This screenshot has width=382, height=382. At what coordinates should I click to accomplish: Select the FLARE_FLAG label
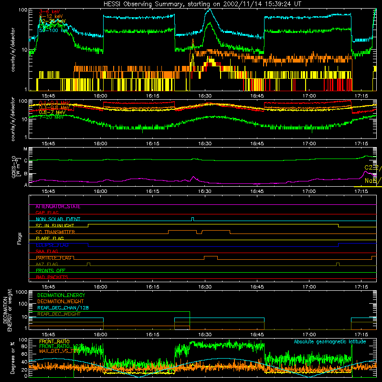pyautogui.click(x=50, y=238)
